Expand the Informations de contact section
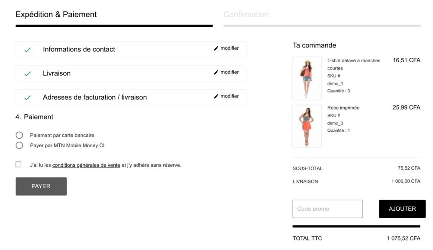 pos(79,49)
